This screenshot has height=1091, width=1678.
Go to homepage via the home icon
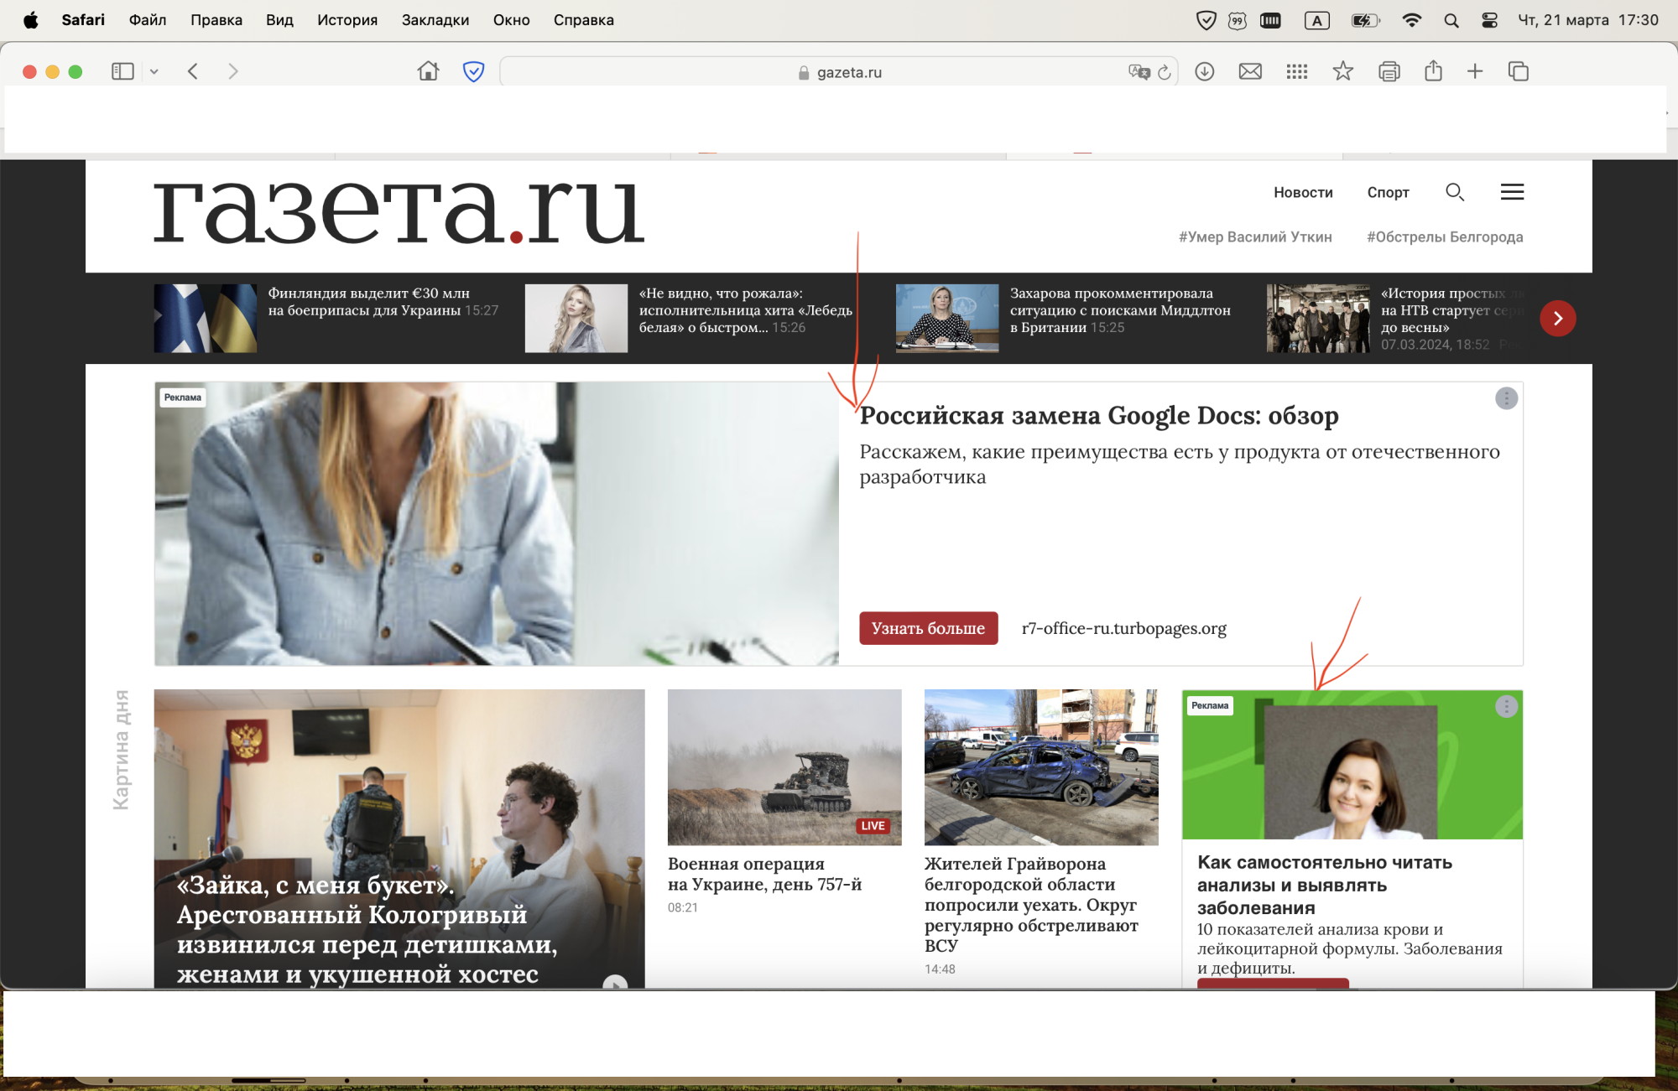(428, 71)
